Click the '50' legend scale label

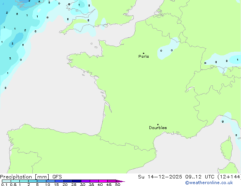tap(117, 184)
